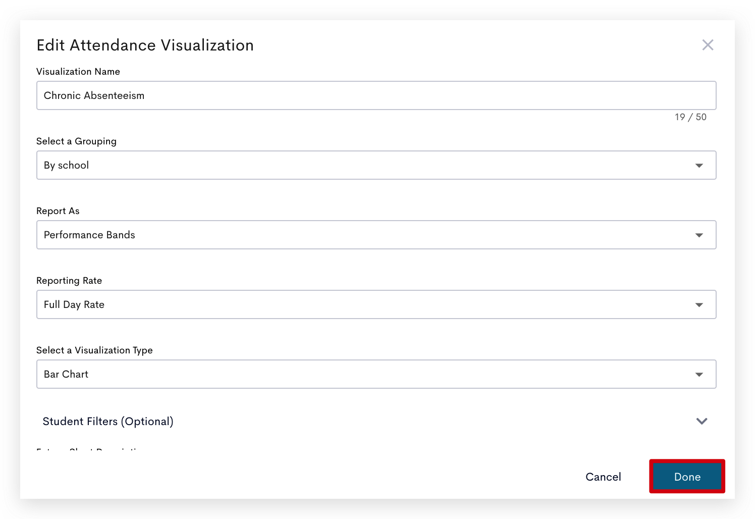Click the Done button
The height and width of the screenshot is (519, 755).
click(x=687, y=477)
